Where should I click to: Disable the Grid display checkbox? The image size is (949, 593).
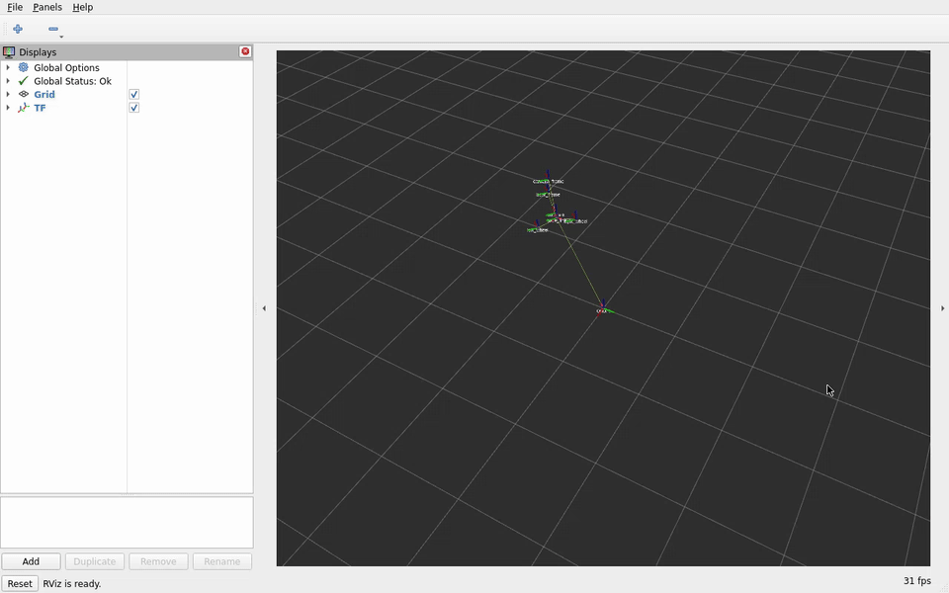point(133,95)
